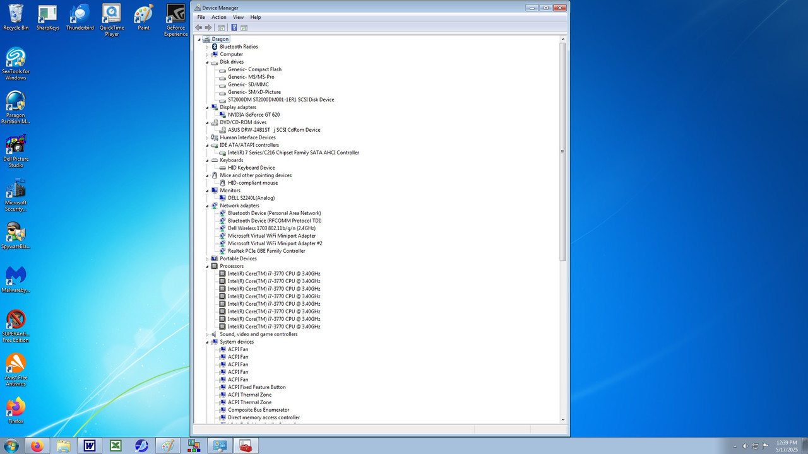Screen dimensions: 808x454
Task: Expand the Portable Devices category
Action: [x=207, y=259]
